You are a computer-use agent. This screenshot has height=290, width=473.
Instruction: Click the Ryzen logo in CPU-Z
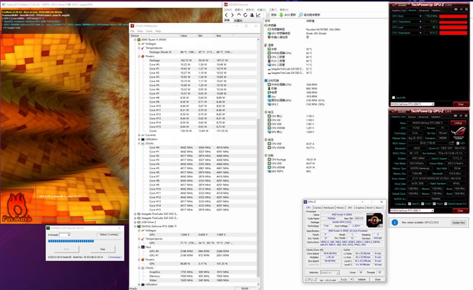375,220
